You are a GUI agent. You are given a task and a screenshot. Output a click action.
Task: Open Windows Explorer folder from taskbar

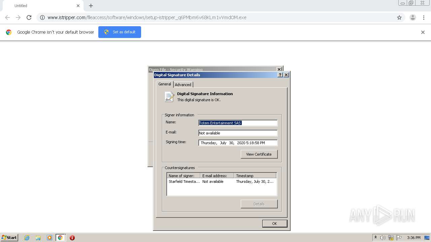click(38, 238)
